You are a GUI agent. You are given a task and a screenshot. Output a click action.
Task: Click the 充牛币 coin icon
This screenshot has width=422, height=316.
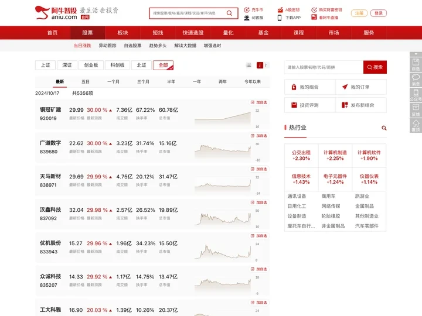[247, 10]
